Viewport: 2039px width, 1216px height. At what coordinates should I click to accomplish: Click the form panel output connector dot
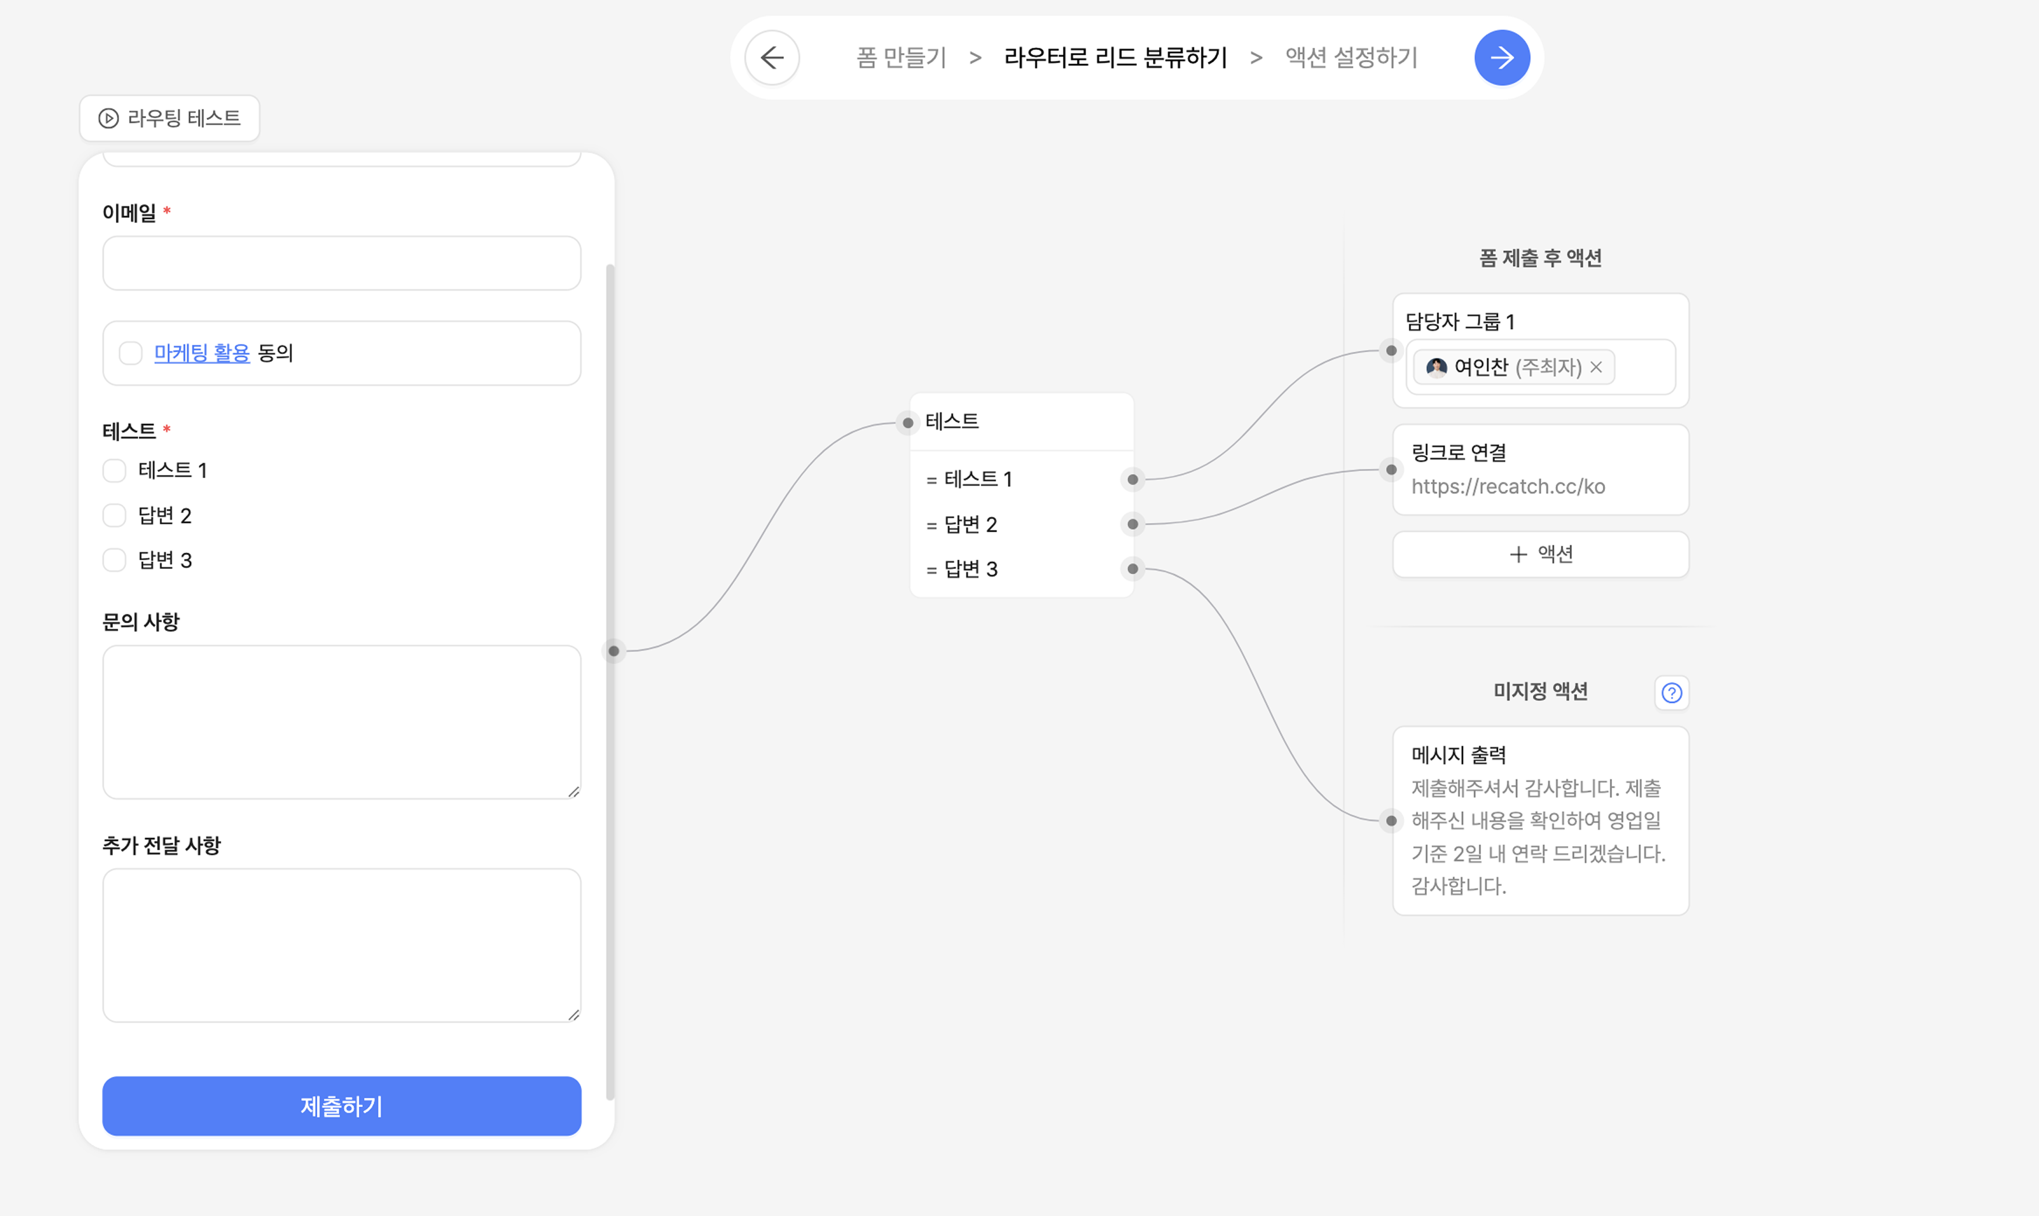pyautogui.click(x=614, y=651)
